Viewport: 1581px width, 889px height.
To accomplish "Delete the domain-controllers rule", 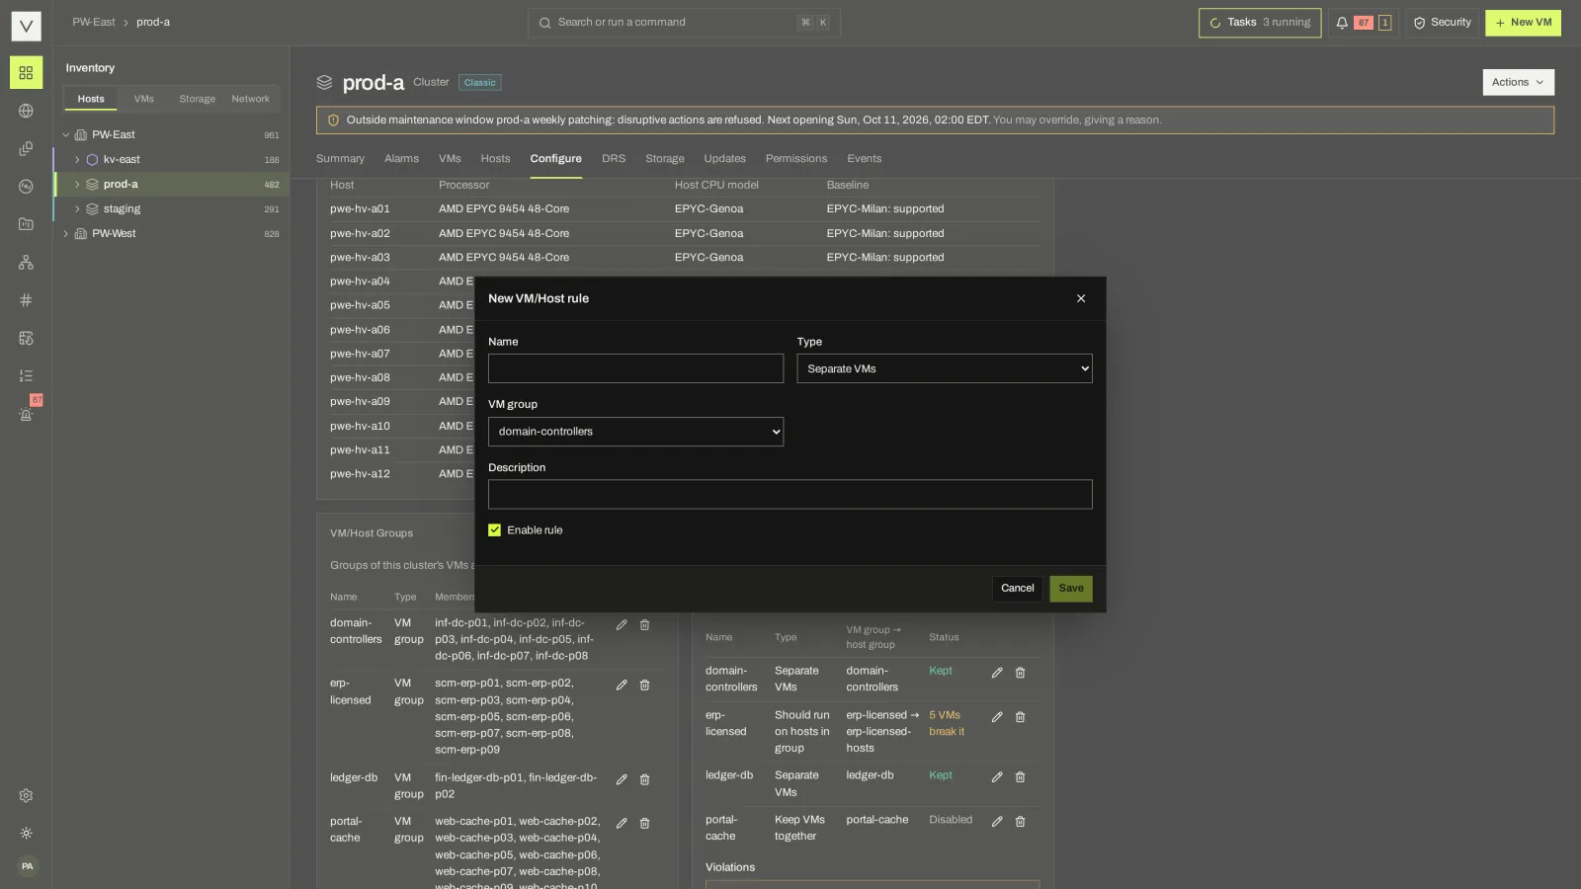I will (1020, 673).
